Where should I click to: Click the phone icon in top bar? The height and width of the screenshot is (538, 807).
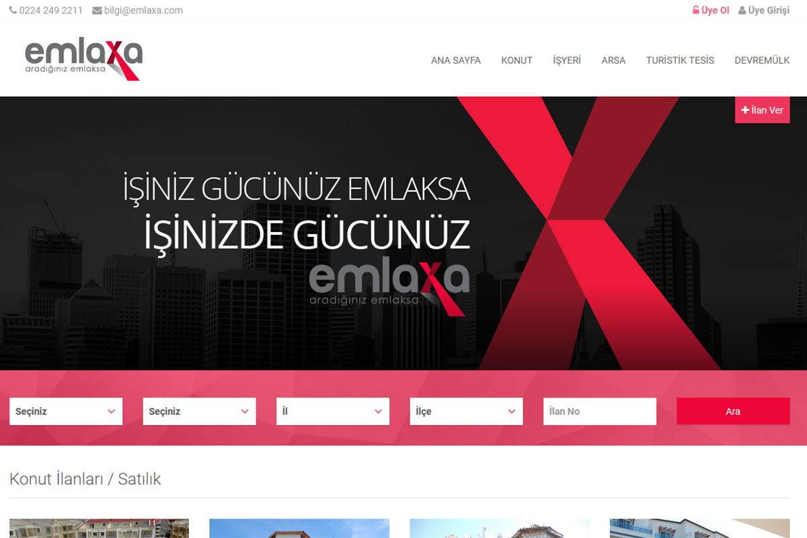pos(13,11)
